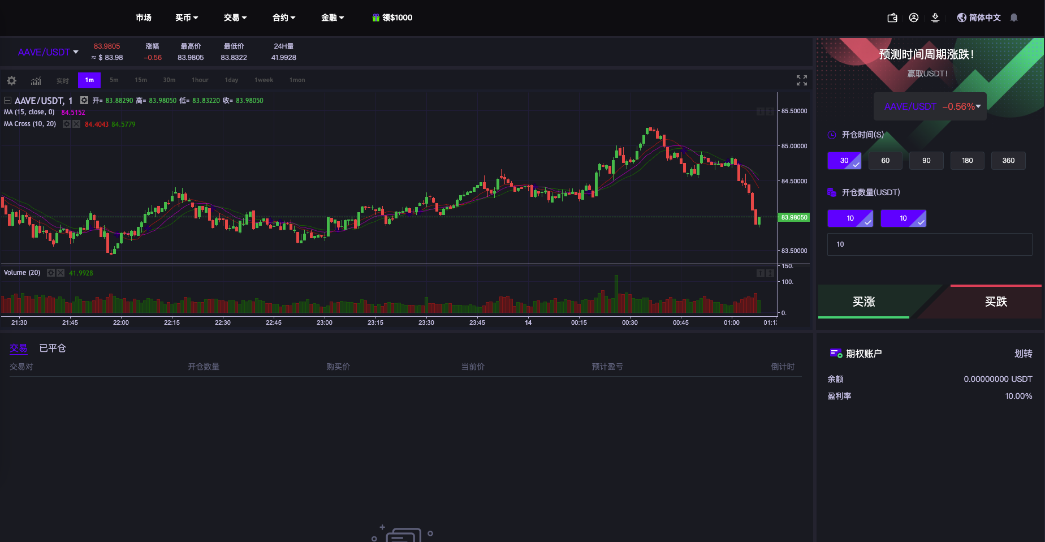Click the 划转 transfer link
This screenshot has width=1045, height=542.
(1023, 354)
